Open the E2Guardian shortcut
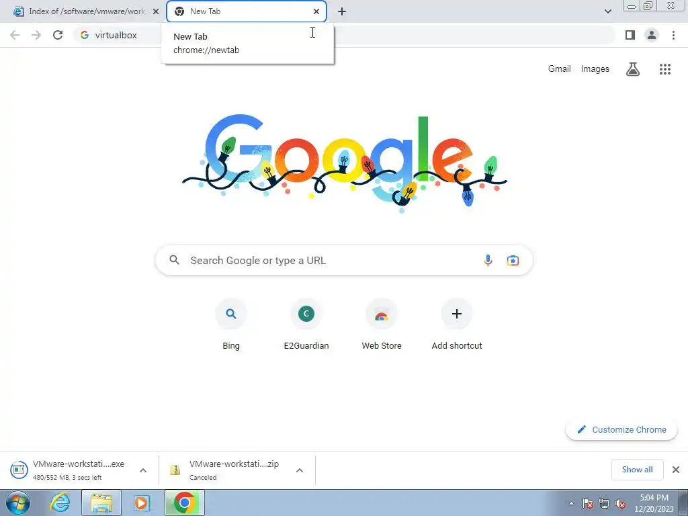688x516 pixels. [x=306, y=325]
